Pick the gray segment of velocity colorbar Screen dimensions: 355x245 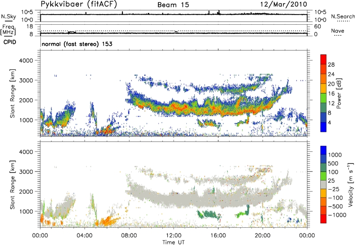click(x=323, y=184)
